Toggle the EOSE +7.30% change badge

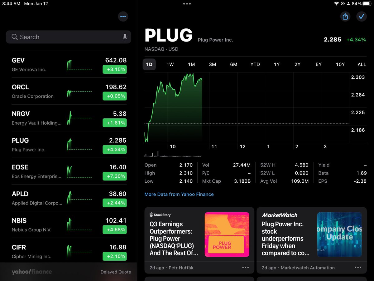(115, 176)
